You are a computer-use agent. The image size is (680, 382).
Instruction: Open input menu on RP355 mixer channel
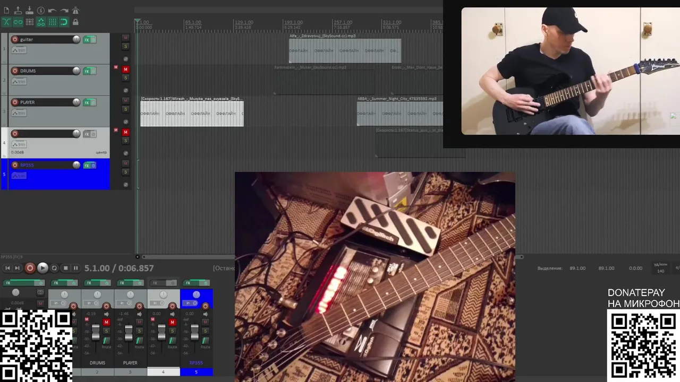[190, 303]
